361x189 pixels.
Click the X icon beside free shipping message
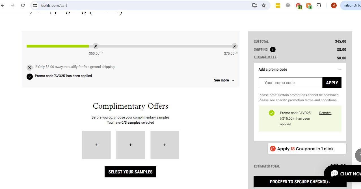click(x=30, y=68)
